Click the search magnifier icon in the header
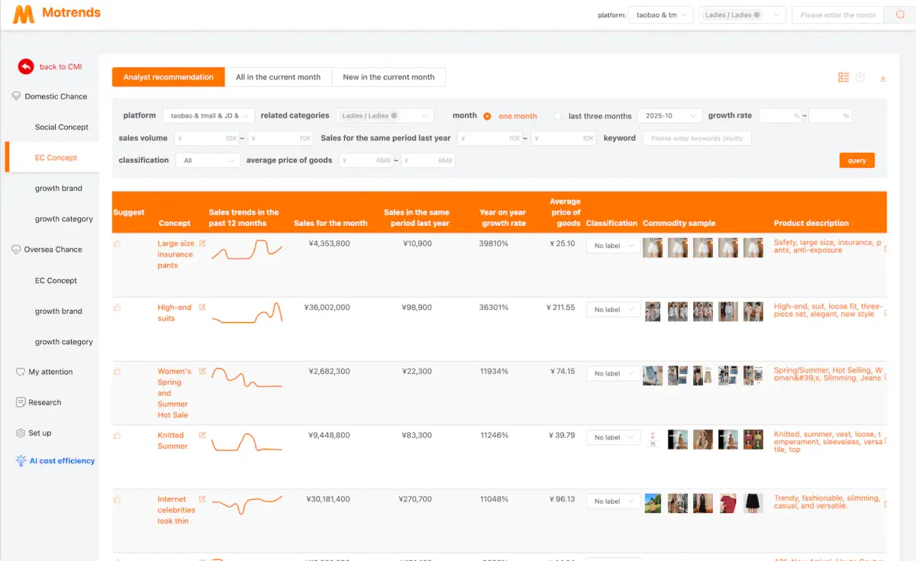Viewport: 916px width, 561px height. coord(901,15)
